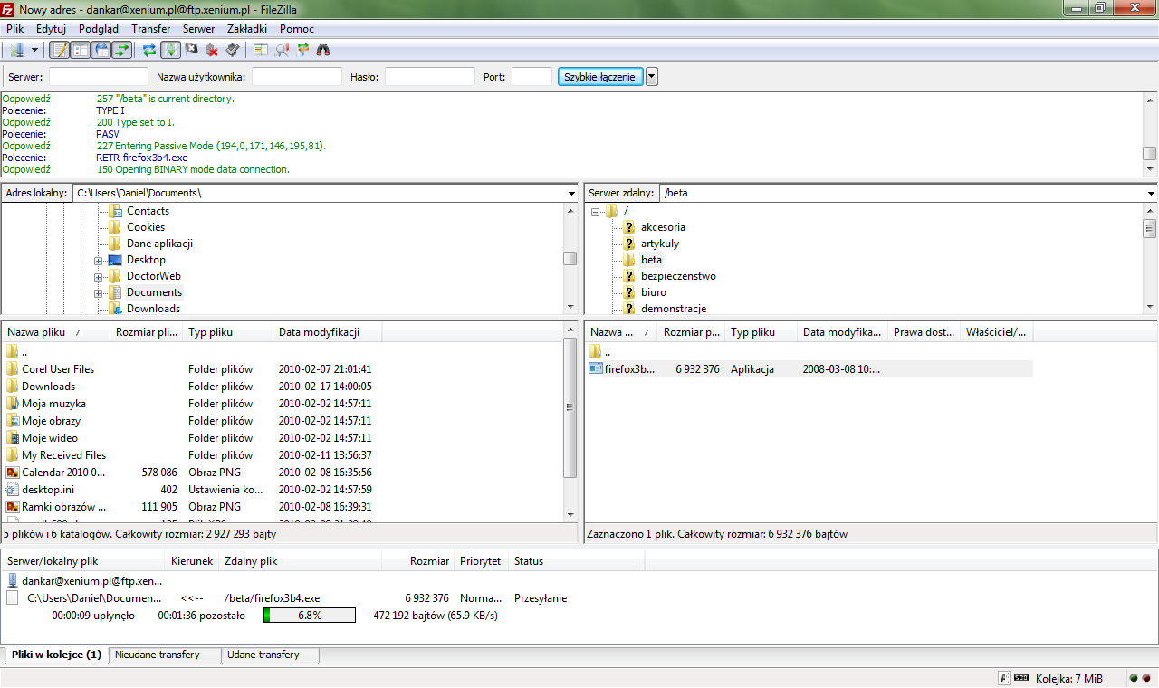Switch to Udane transfery tab
Screen dimensions: 1159x688
(270, 655)
